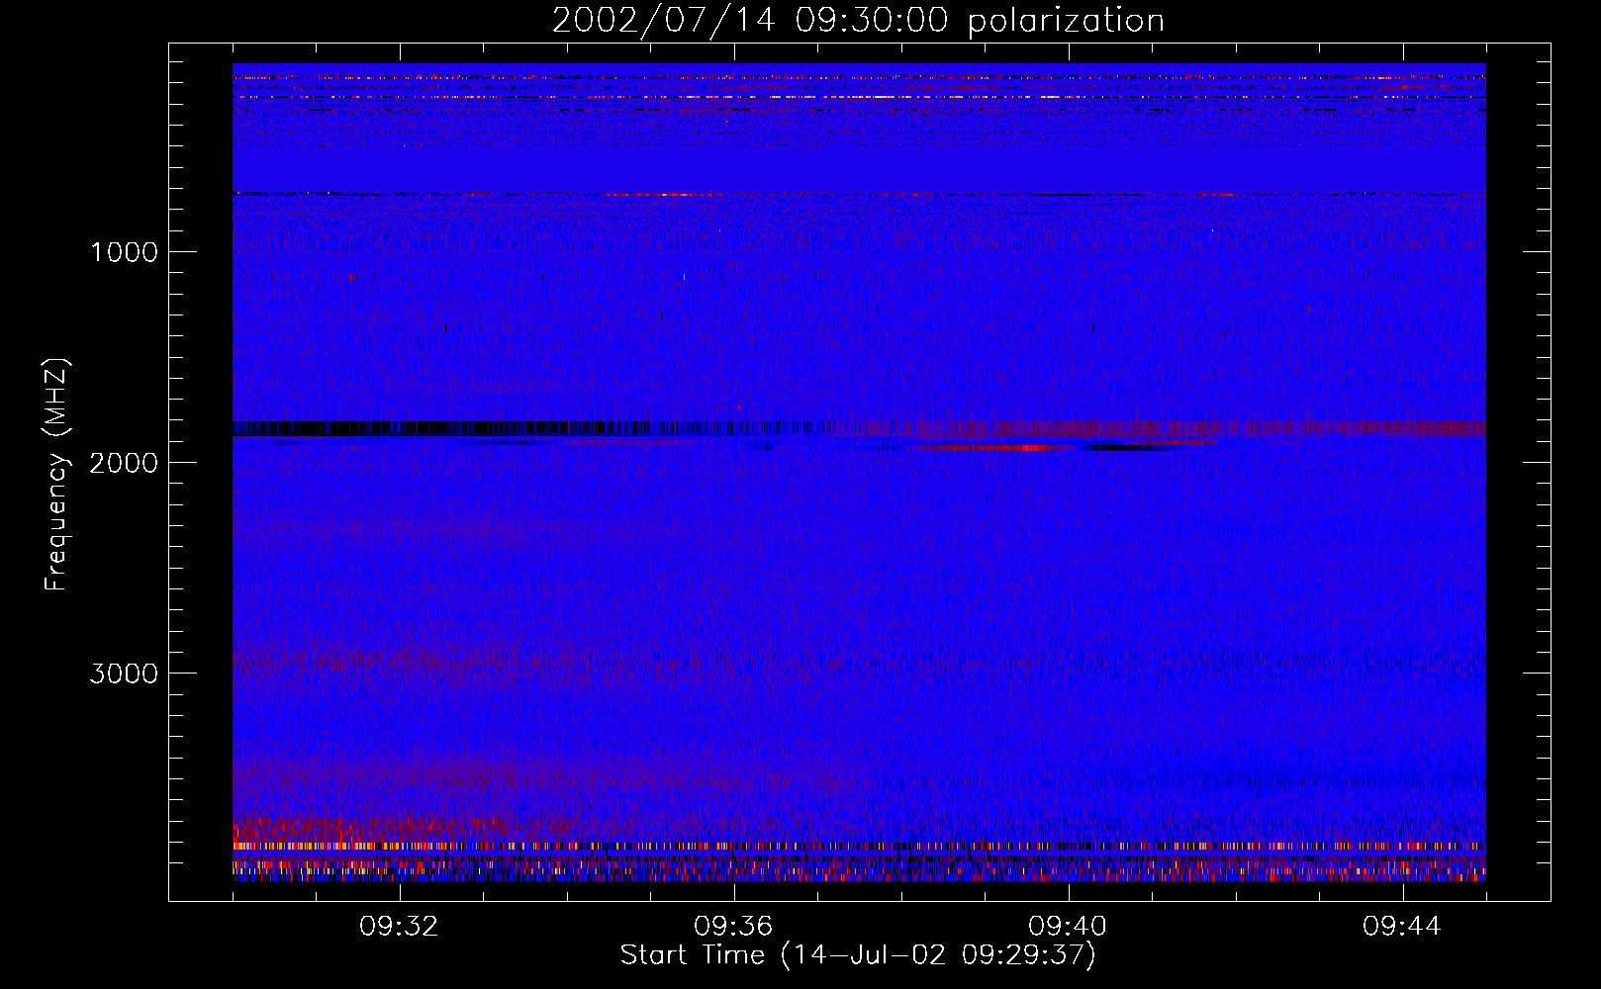Viewport: 1601px width, 989px height.
Task: Click the "Start Time (14-Jul-02 09:29:37)" label
Action: (x=858, y=955)
